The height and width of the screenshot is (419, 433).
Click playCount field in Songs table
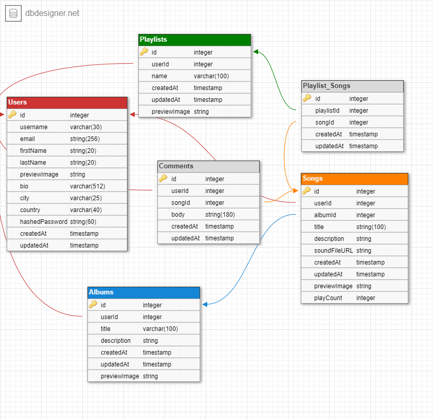328,298
